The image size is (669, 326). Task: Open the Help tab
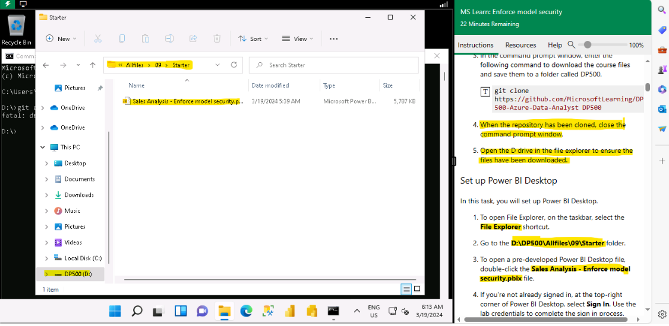pyautogui.click(x=555, y=45)
